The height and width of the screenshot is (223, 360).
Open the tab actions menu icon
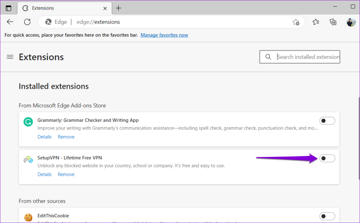click(x=8, y=8)
